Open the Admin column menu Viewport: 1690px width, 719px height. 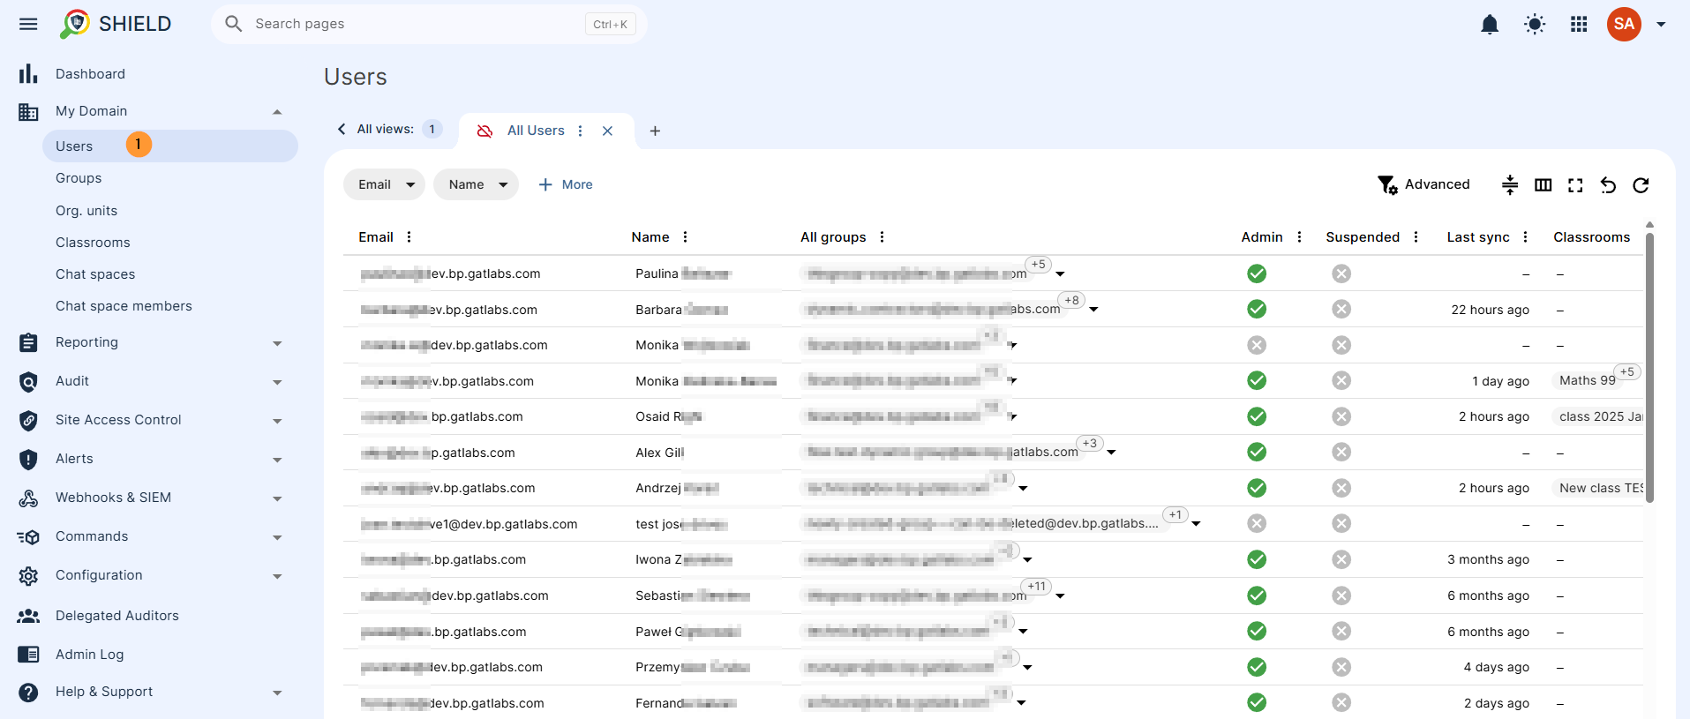pyautogui.click(x=1299, y=236)
